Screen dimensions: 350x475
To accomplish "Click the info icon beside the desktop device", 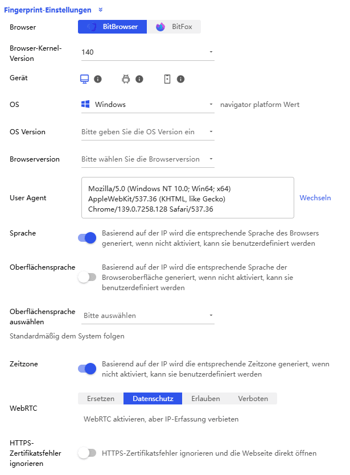I will (98, 79).
